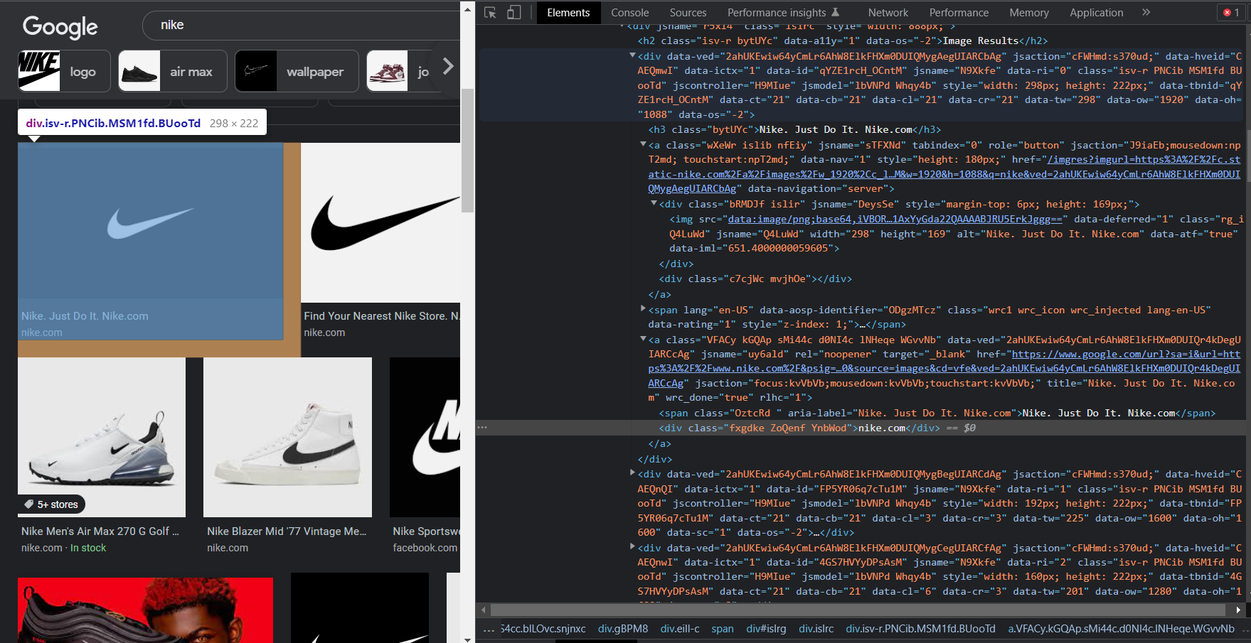Select the h3 bytUYc Nike.com element line

794,130
